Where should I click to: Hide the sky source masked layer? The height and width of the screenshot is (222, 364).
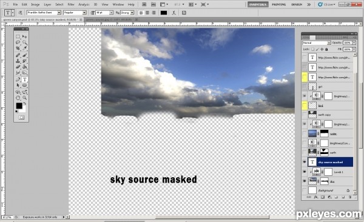pos(305,162)
